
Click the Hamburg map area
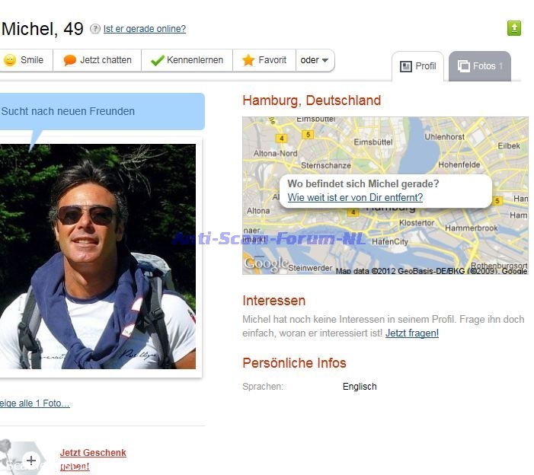(385, 196)
